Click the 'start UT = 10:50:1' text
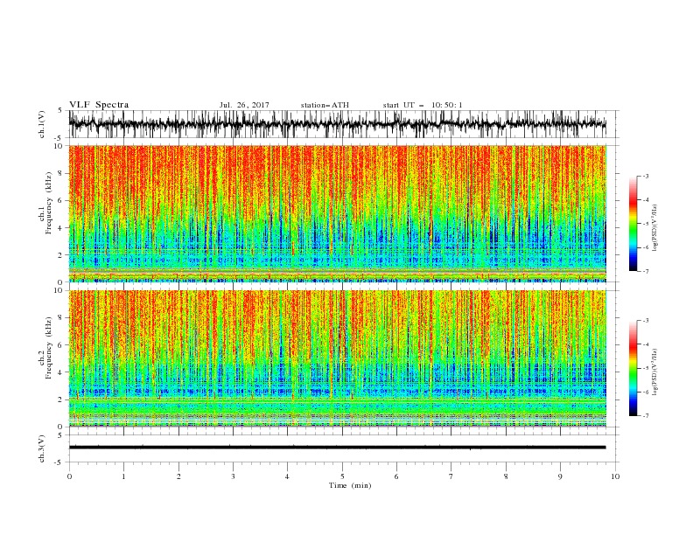The height and width of the screenshot is (535, 693). click(x=423, y=105)
